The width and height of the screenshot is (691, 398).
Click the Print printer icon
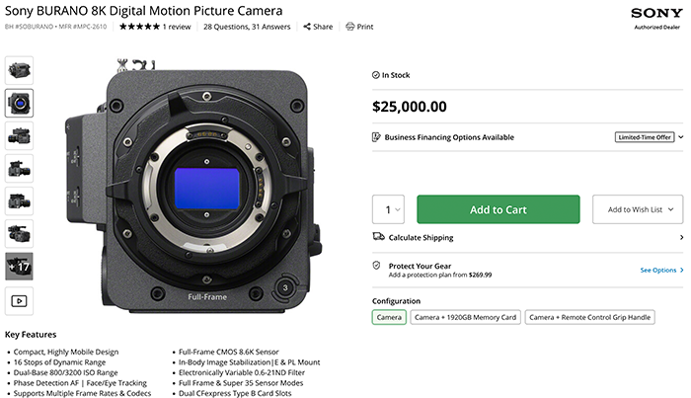pyautogui.click(x=349, y=27)
